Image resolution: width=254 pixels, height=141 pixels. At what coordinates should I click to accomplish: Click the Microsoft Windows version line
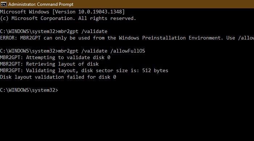(x=62, y=12)
